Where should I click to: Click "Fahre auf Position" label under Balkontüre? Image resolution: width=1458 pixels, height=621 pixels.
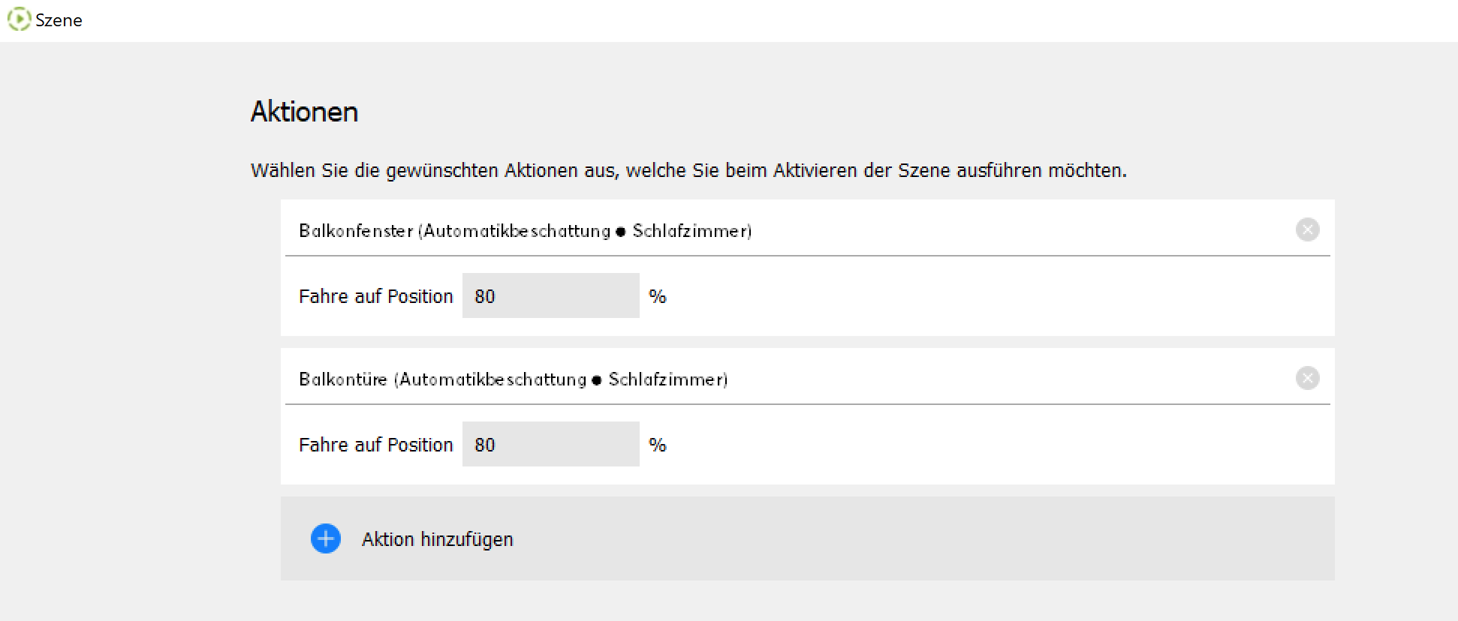coord(375,445)
